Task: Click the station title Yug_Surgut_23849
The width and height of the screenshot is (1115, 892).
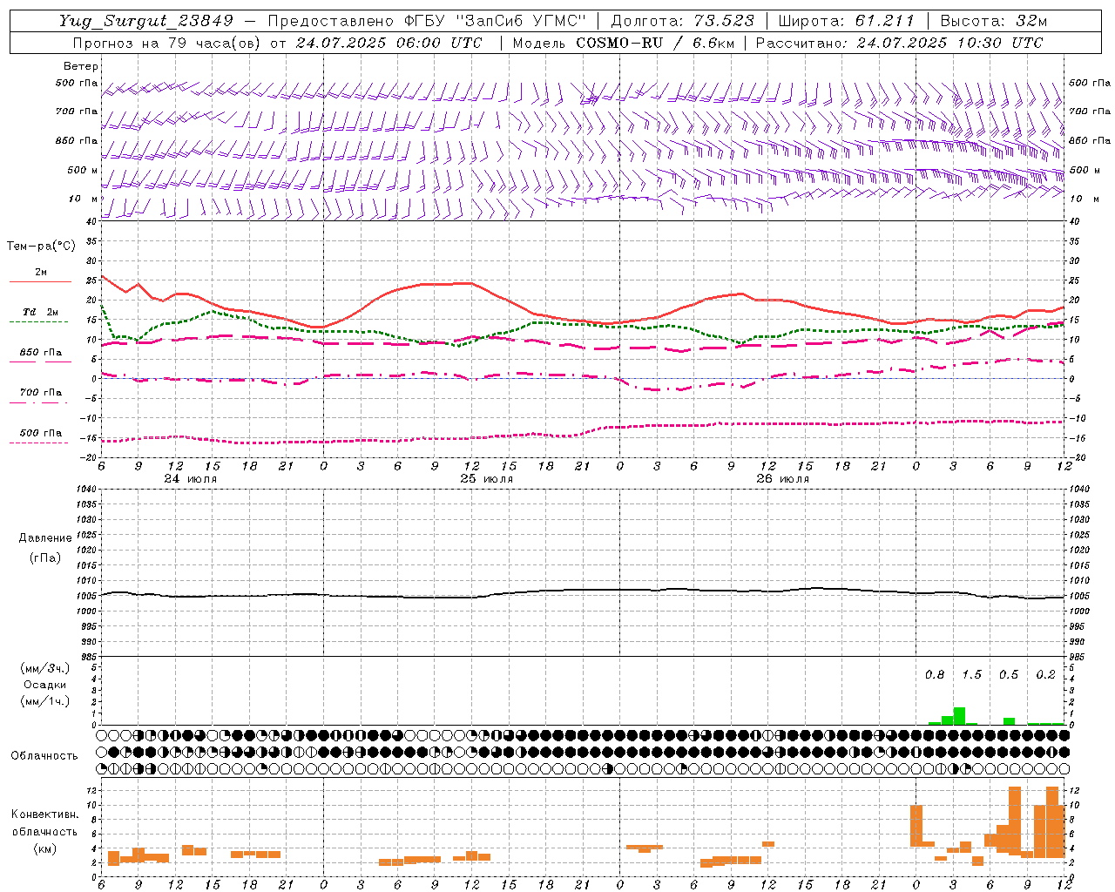Action: click(x=146, y=21)
